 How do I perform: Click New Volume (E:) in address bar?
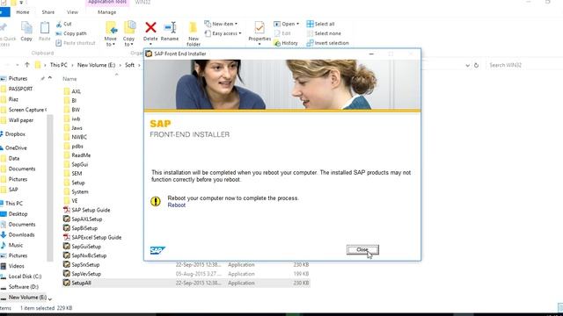click(96, 65)
